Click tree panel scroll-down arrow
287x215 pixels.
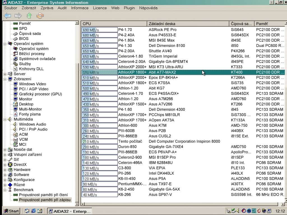[x=77, y=204]
